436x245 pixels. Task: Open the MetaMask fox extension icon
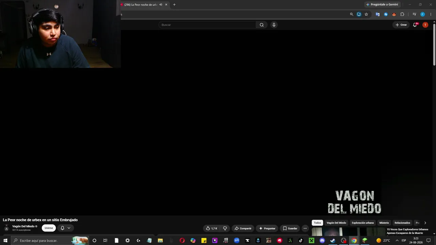pos(394,14)
